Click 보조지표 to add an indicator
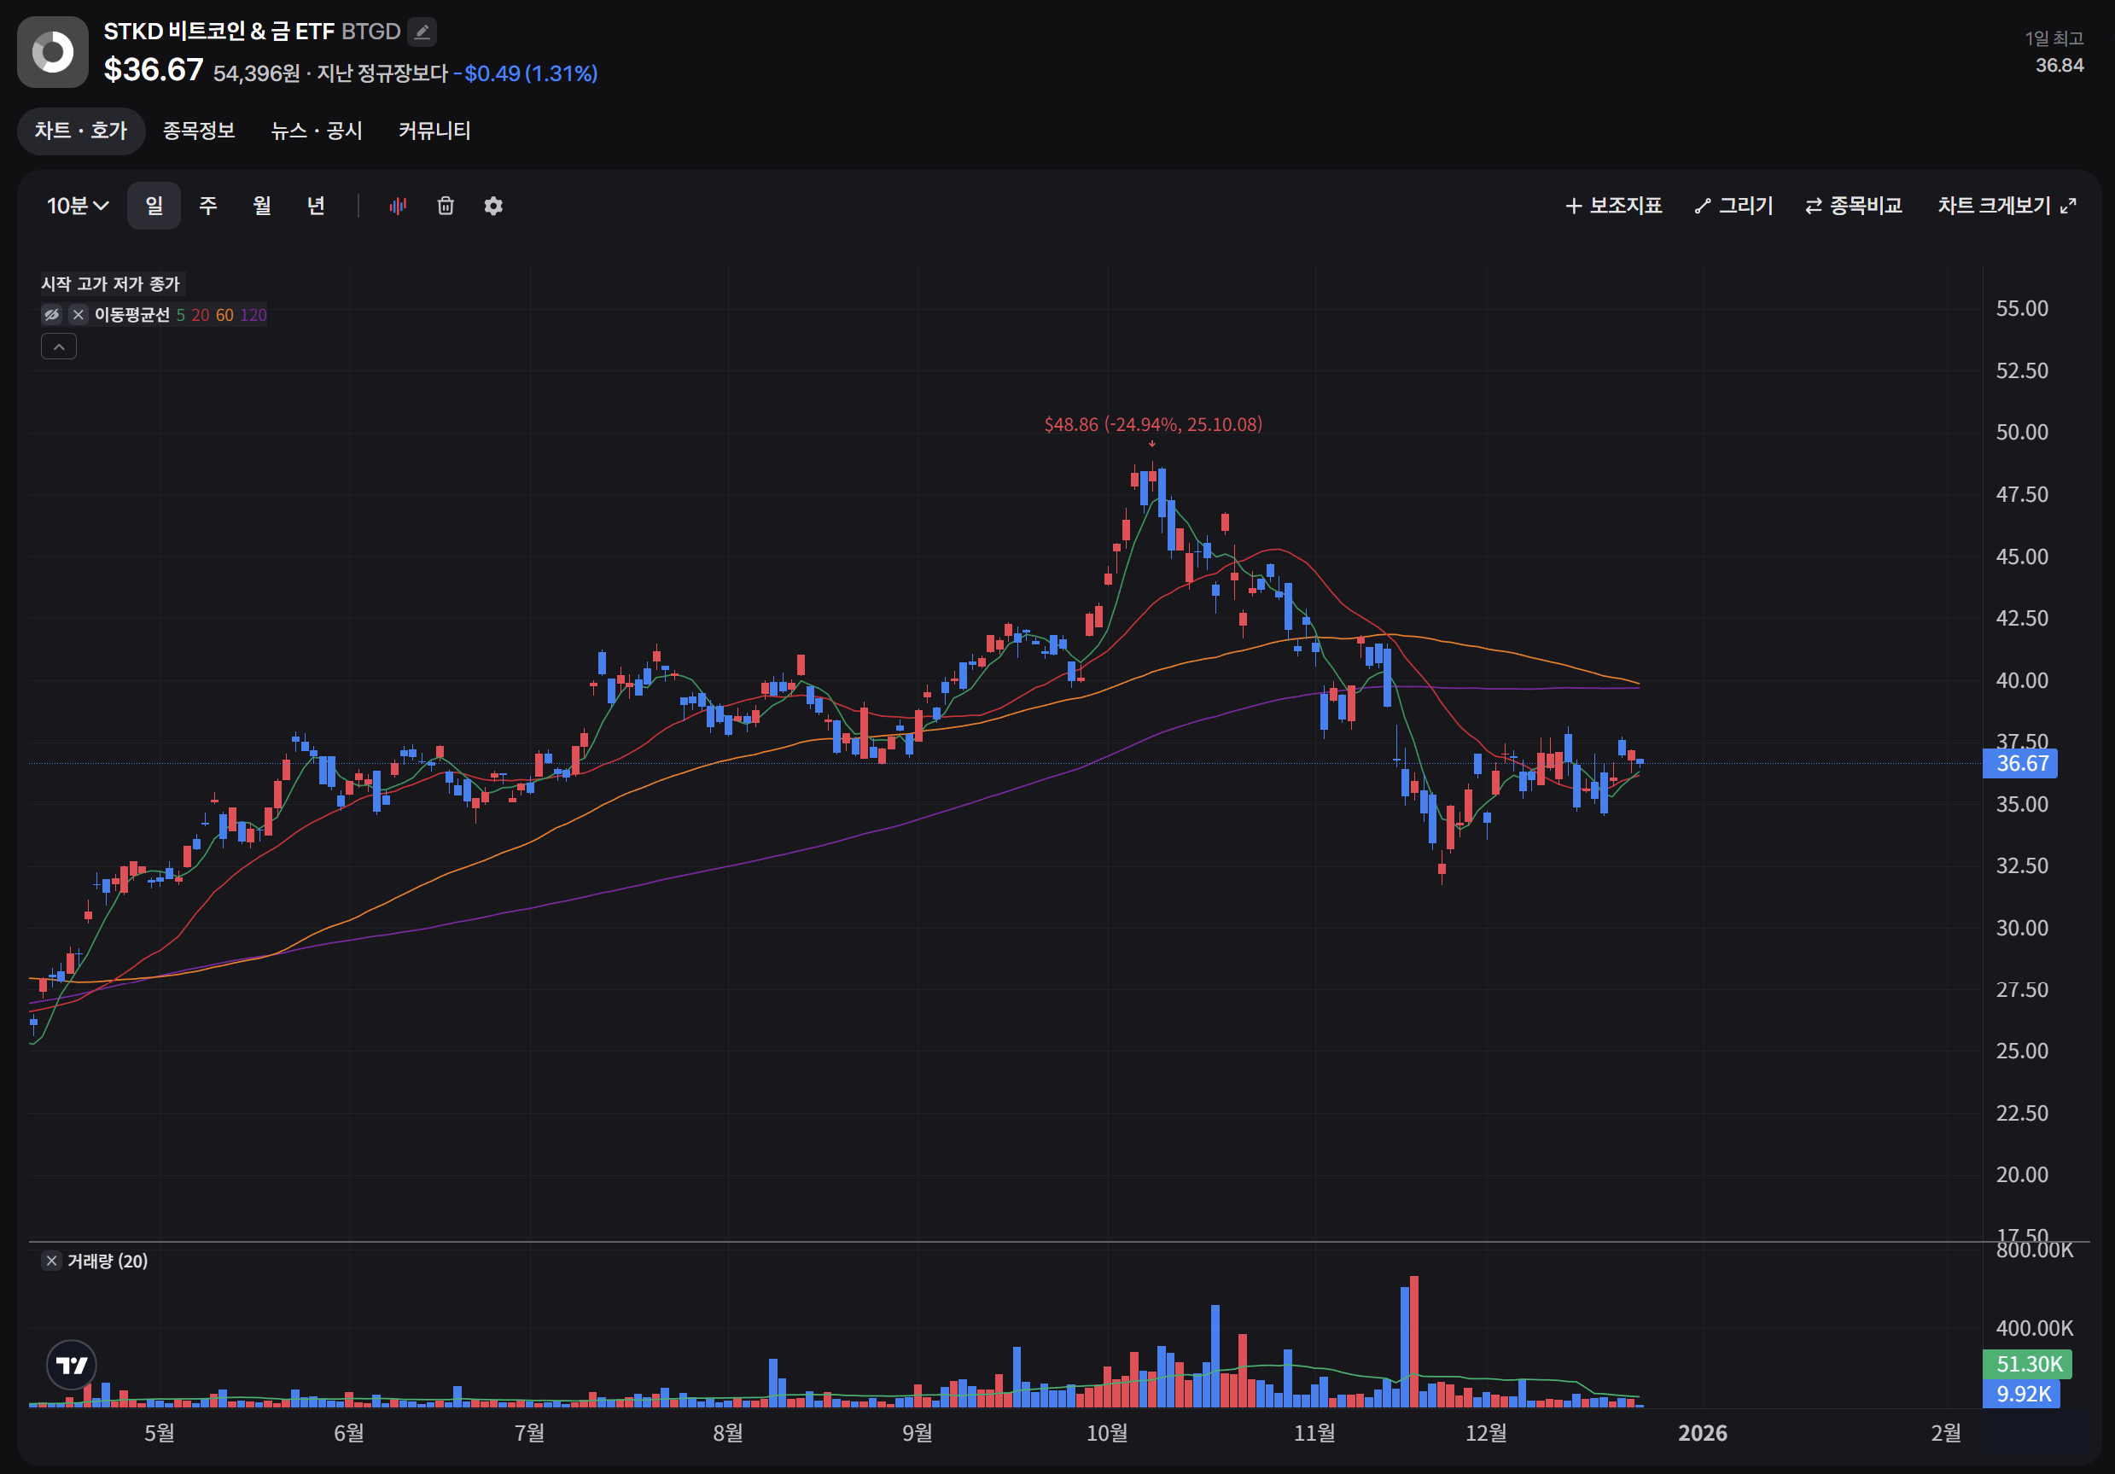2115x1474 pixels. tap(1613, 206)
